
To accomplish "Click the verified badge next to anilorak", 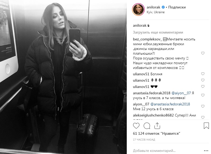I will pyautogui.click(x=163, y=7).
